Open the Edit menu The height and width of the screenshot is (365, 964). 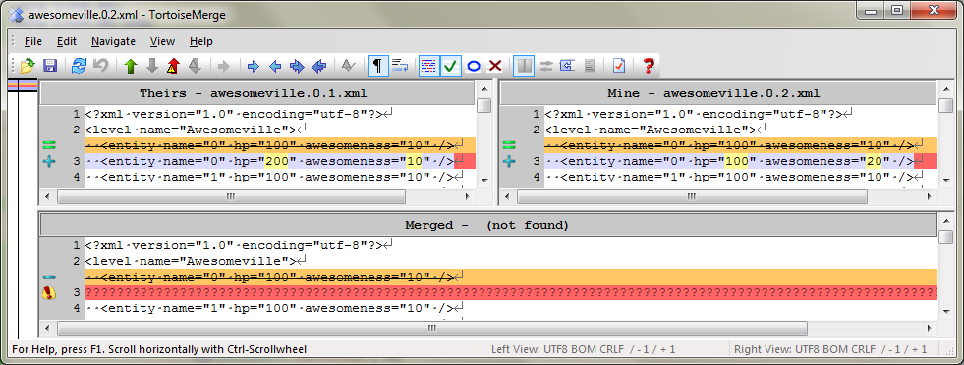tap(67, 42)
